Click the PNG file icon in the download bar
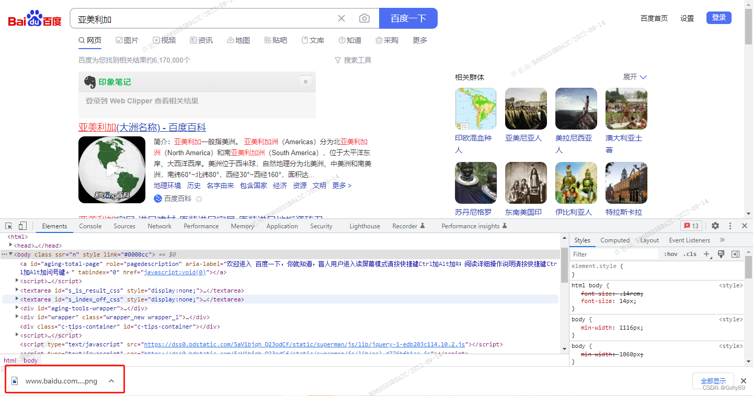Viewport: 753px width, 396px height. [x=15, y=381]
